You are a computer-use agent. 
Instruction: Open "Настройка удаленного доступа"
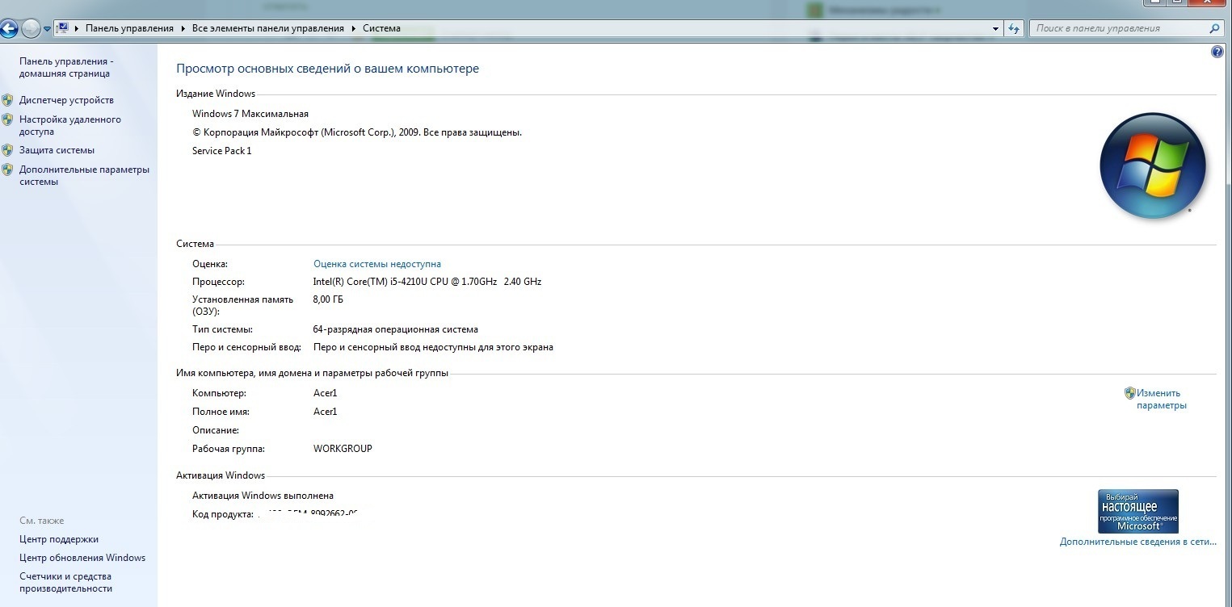70,125
